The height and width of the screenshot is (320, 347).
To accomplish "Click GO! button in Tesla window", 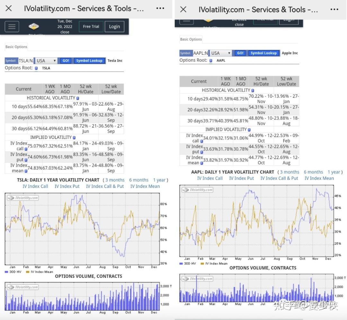I will tap(66, 61).
